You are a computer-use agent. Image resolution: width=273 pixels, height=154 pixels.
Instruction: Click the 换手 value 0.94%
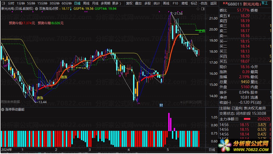(x=244, y=92)
